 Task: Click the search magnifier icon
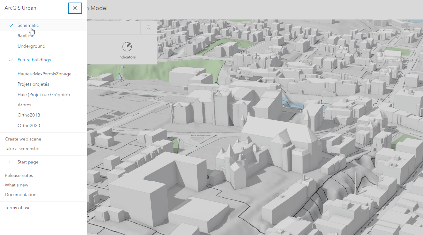149,27
